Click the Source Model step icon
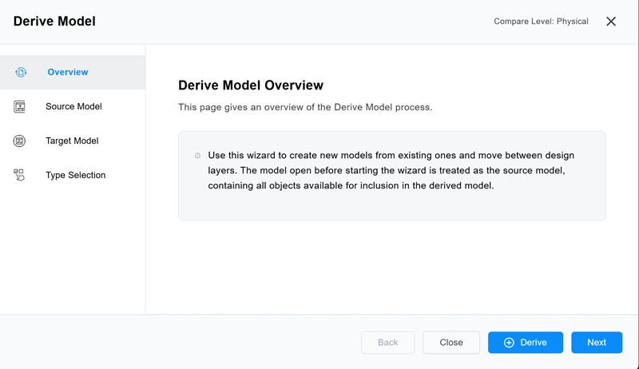This screenshot has width=639, height=369. pos(19,107)
